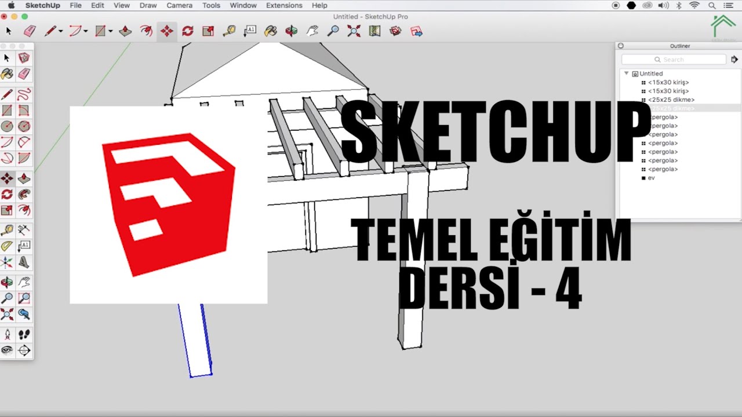Choose the Axes tool

(x=7, y=262)
